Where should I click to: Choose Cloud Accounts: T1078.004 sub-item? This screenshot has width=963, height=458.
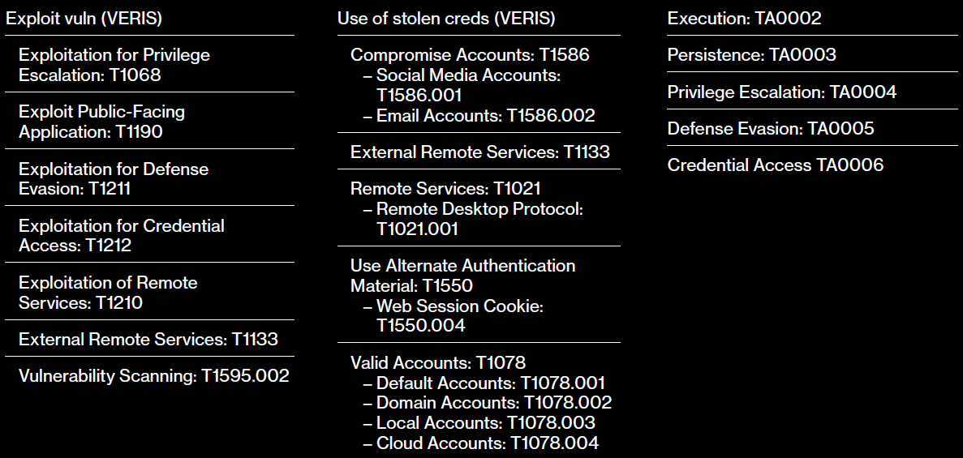(x=481, y=443)
